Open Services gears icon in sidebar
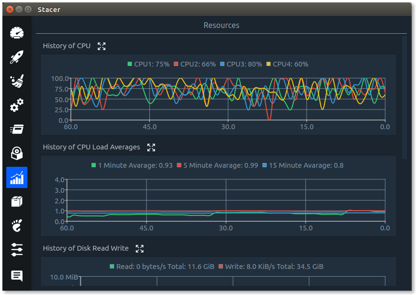This screenshot has width=416, height=295. 17,105
